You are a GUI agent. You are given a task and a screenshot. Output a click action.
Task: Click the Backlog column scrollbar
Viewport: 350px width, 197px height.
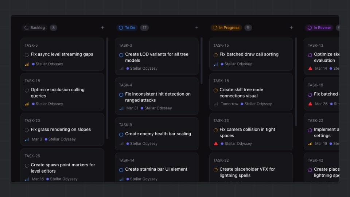[107, 88]
